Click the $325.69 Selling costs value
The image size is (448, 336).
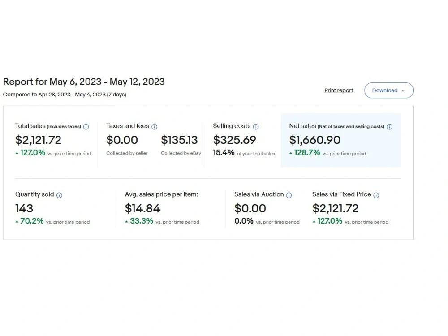click(x=235, y=140)
